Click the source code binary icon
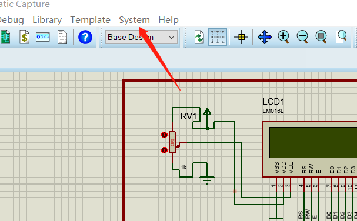Image resolution: width=357 pixels, height=221 pixels. click(x=43, y=37)
